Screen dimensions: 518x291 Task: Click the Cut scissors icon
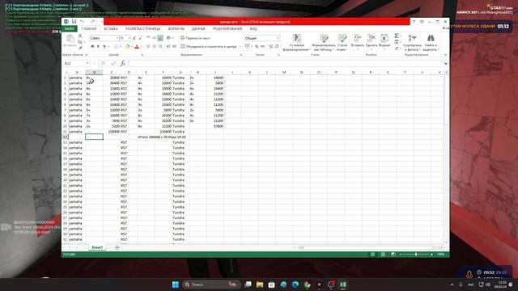pyautogui.click(x=80, y=36)
